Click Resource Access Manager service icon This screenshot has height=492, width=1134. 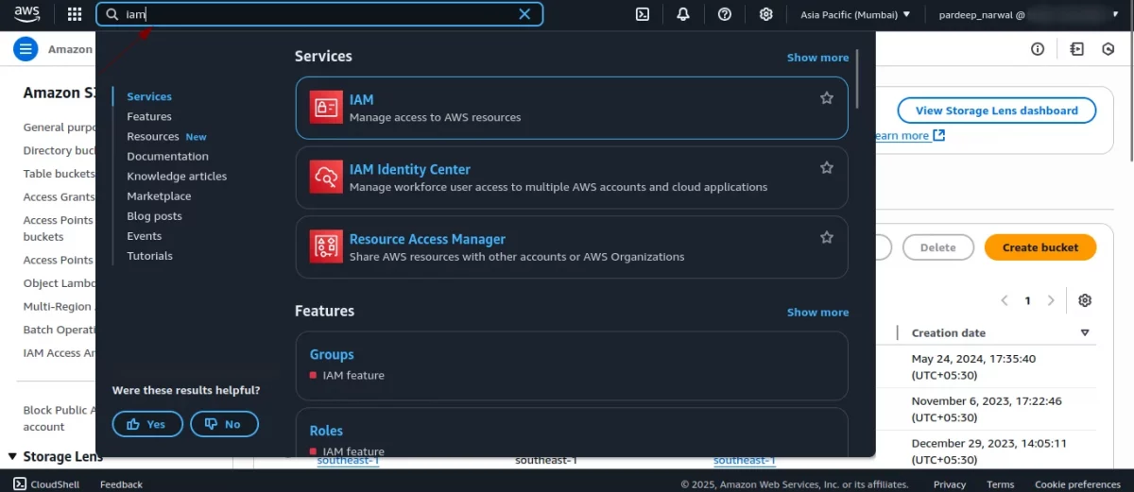(x=327, y=247)
